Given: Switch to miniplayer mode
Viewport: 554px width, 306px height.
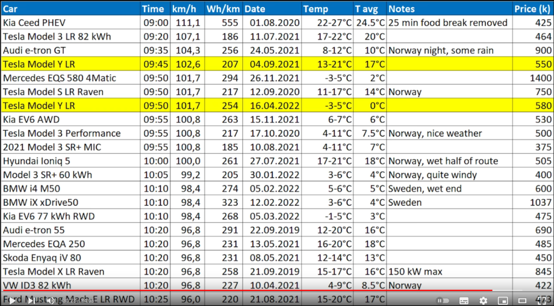Looking at the screenshot, I should pos(502,300).
